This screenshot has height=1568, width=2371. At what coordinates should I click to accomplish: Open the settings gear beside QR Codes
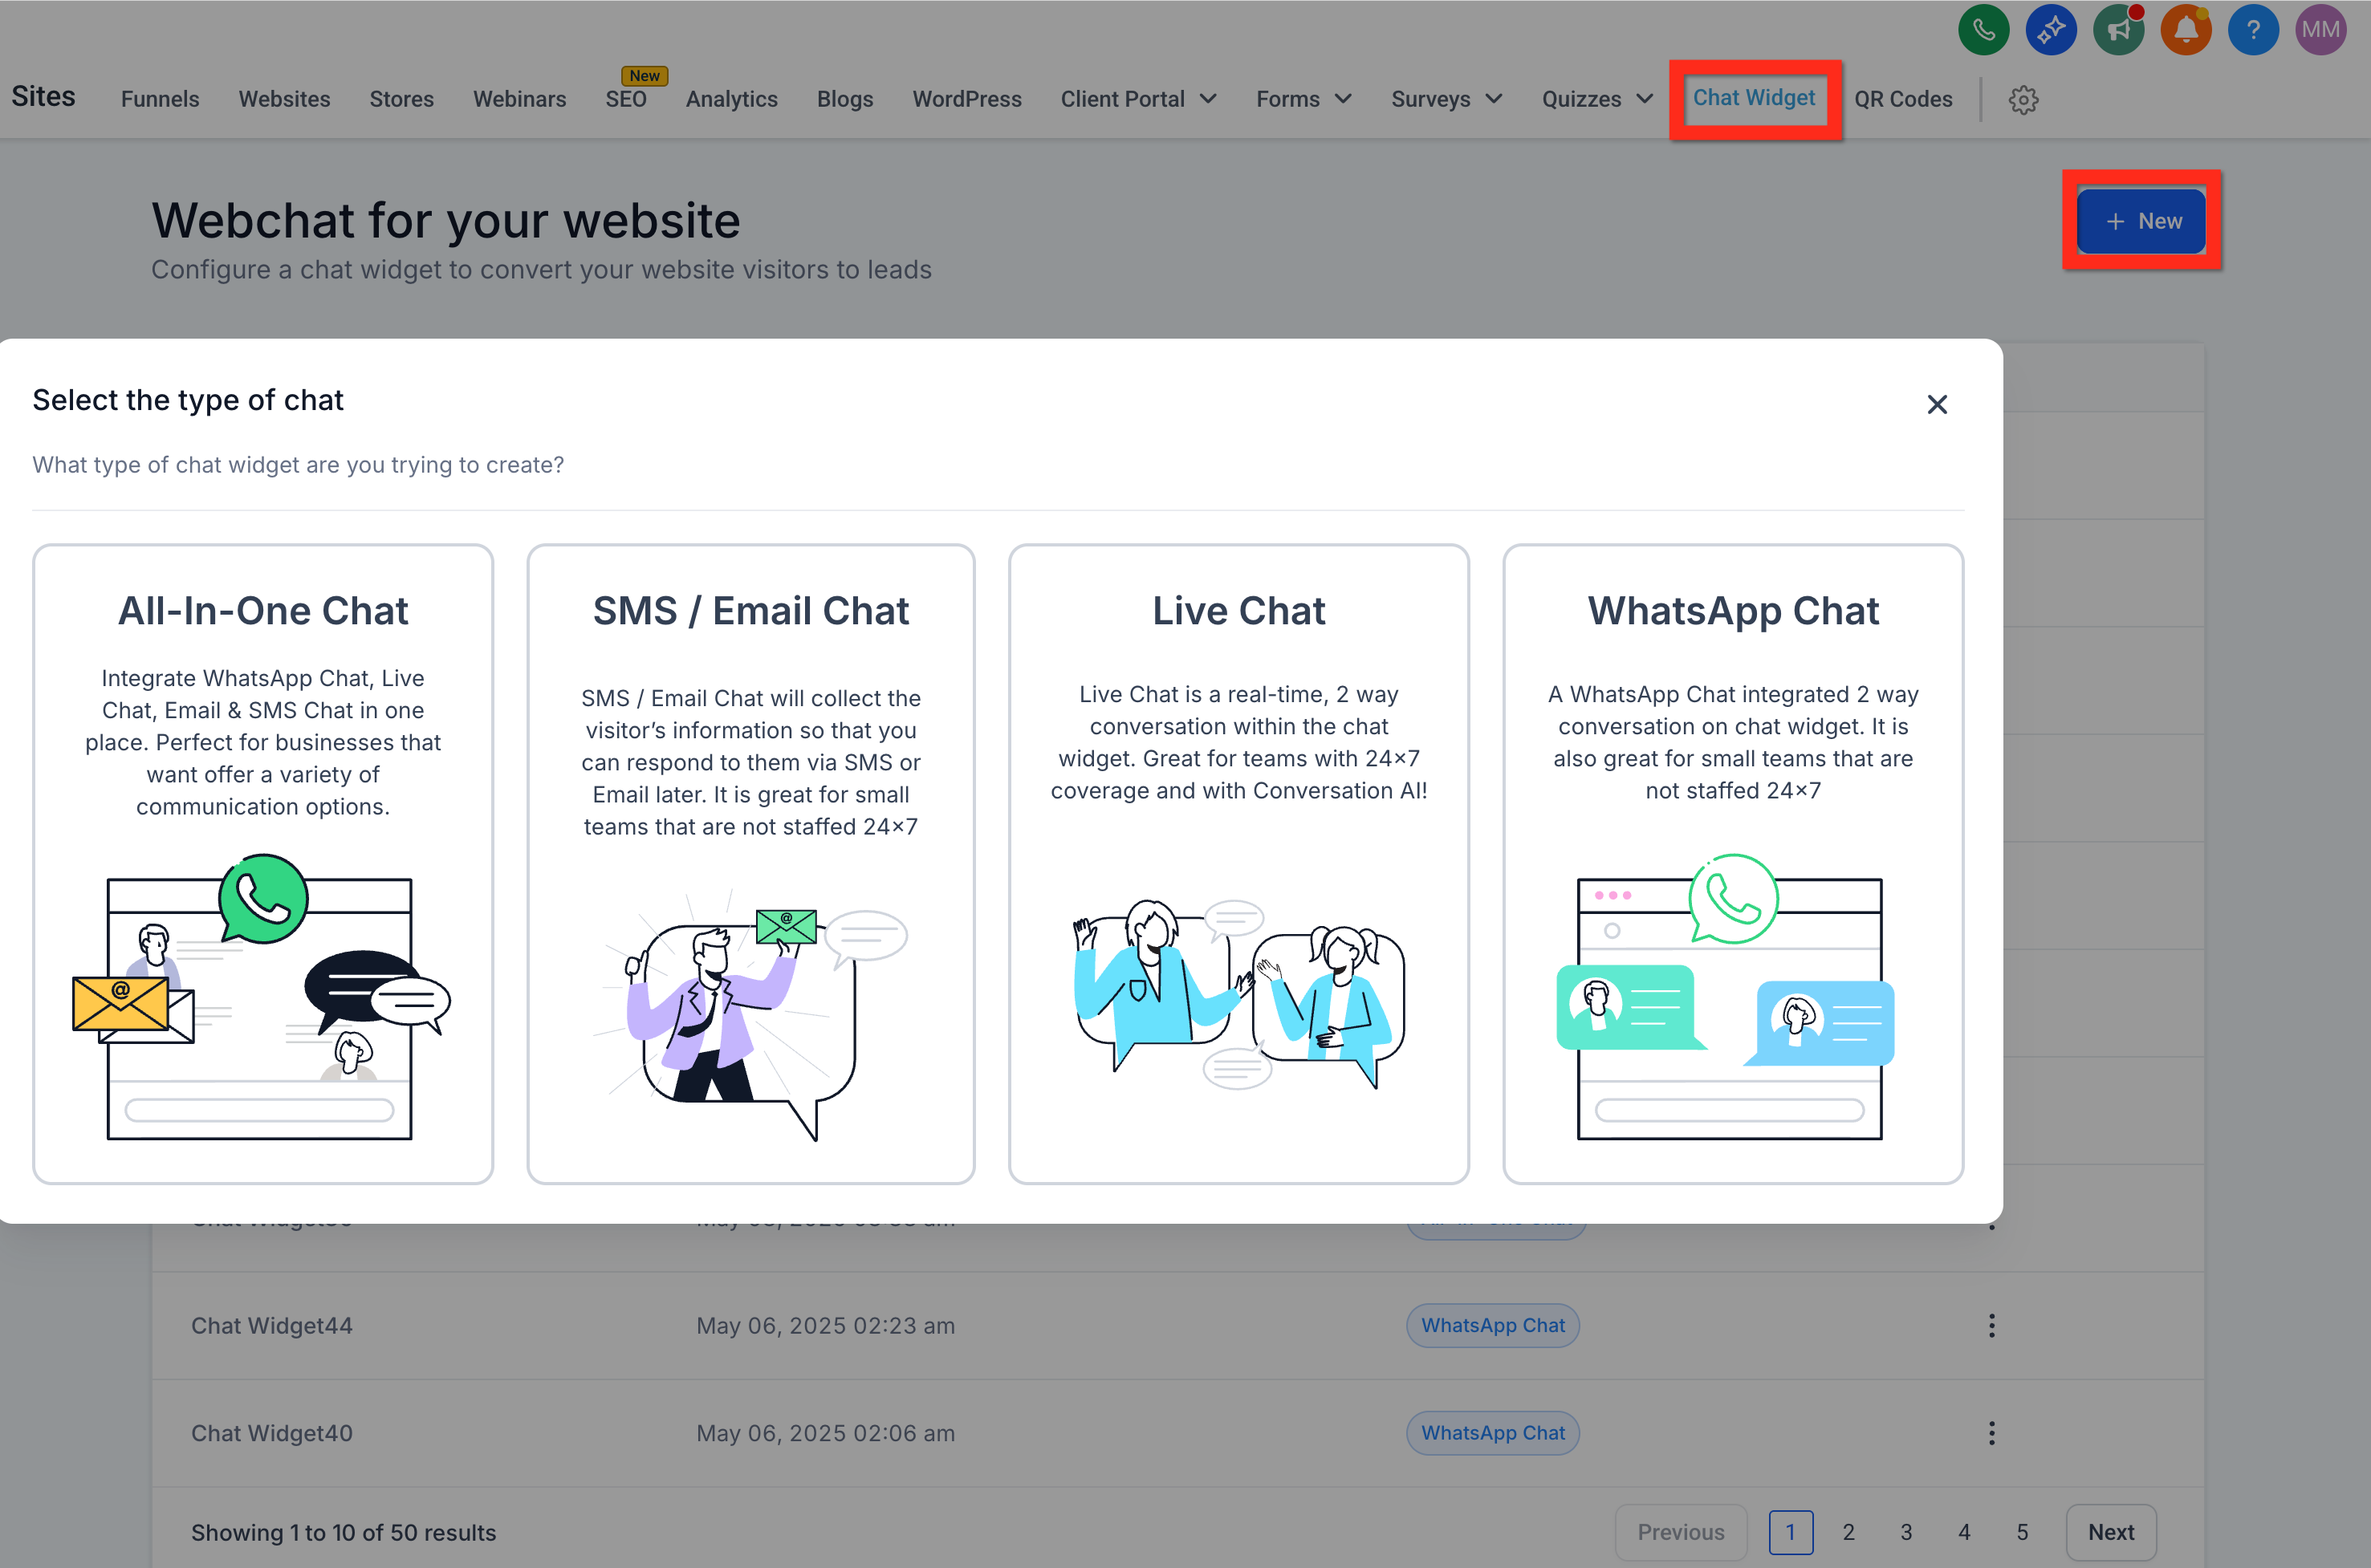pyautogui.click(x=2024, y=99)
